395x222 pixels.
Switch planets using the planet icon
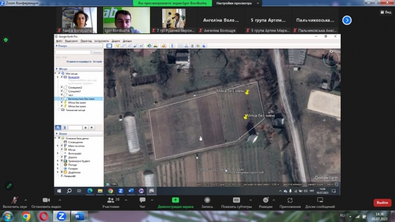[164, 46]
